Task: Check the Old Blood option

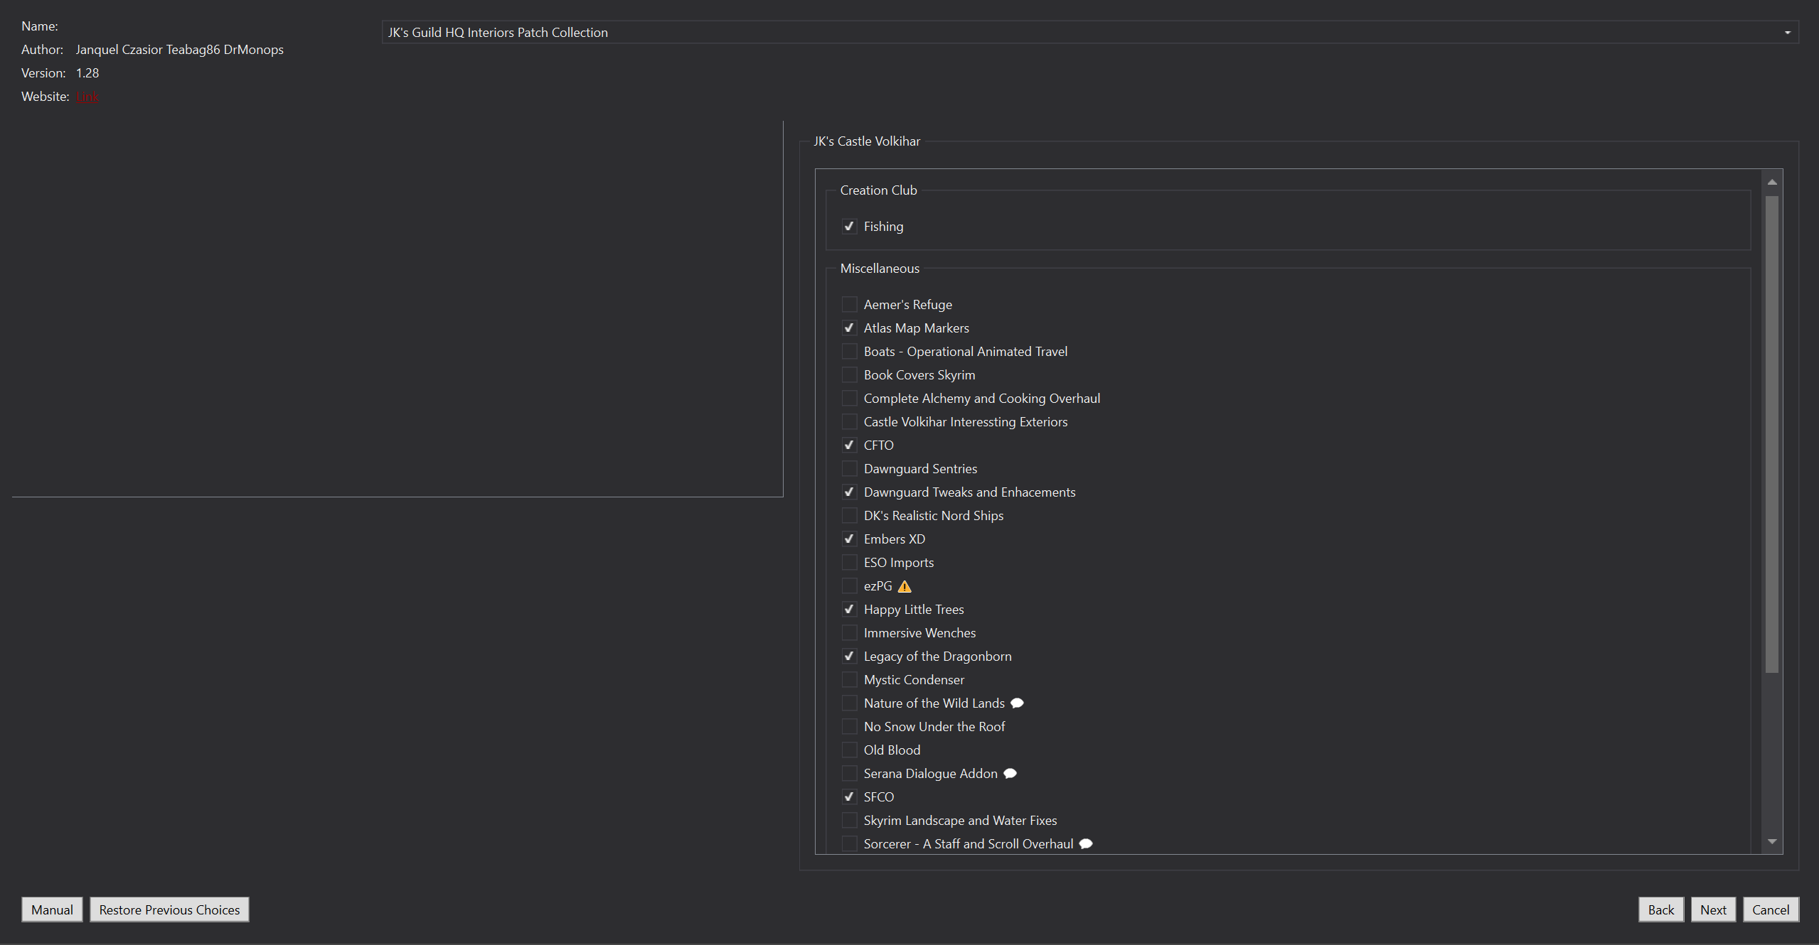Action: (x=849, y=750)
